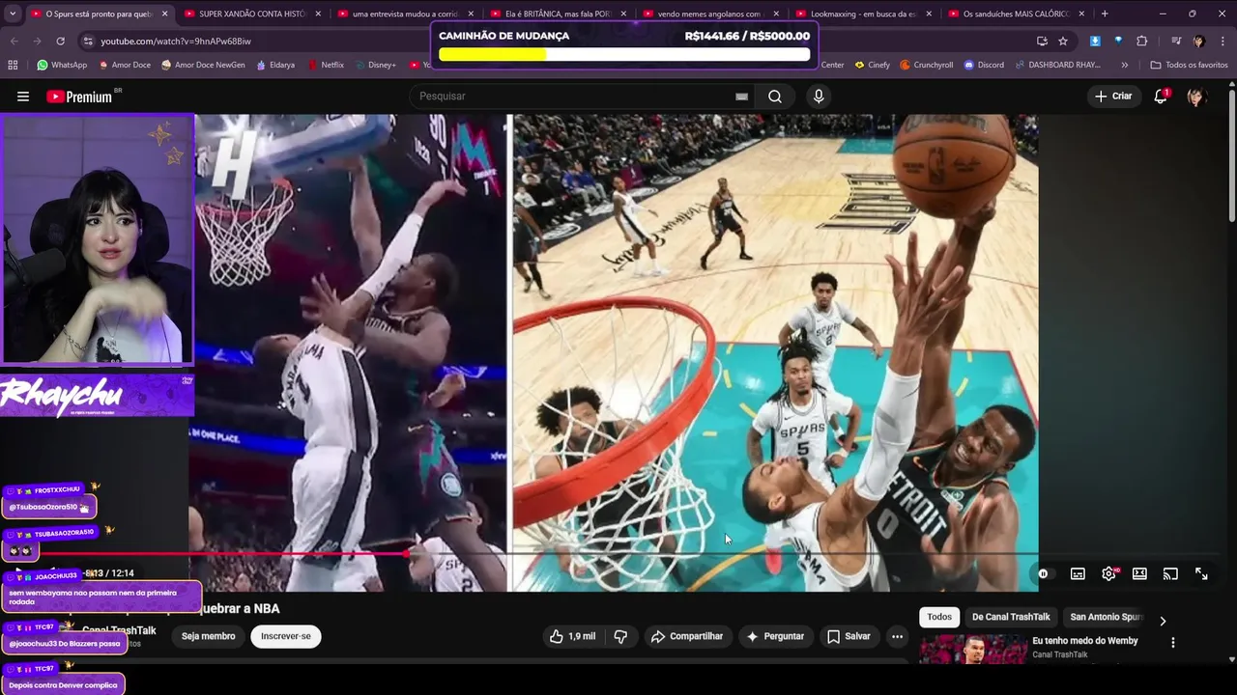
Task: Open the on-screen keyboard icon in search
Action: (741, 97)
